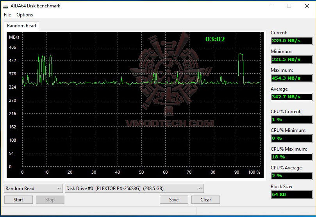
Task: Maximize the AIDA64 Disk Benchmark window
Action: click(289, 6)
